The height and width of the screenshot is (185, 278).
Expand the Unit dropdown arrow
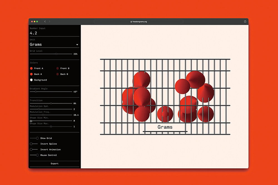pyautogui.click(x=77, y=45)
